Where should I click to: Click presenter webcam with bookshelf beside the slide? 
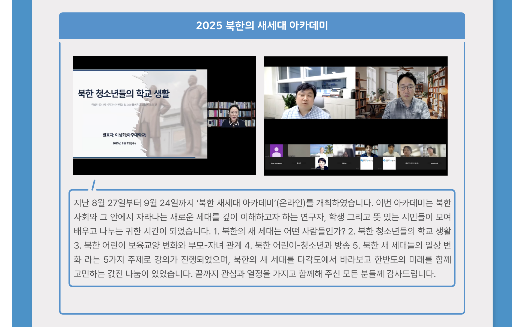tap(231, 114)
